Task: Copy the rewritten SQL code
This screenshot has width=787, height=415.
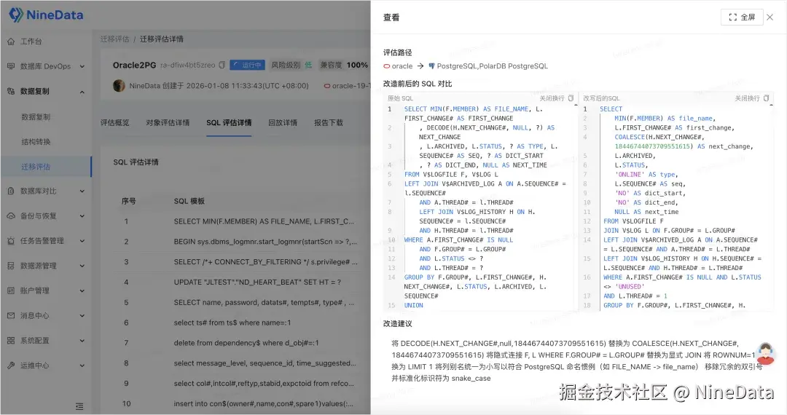Action: (766, 98)
